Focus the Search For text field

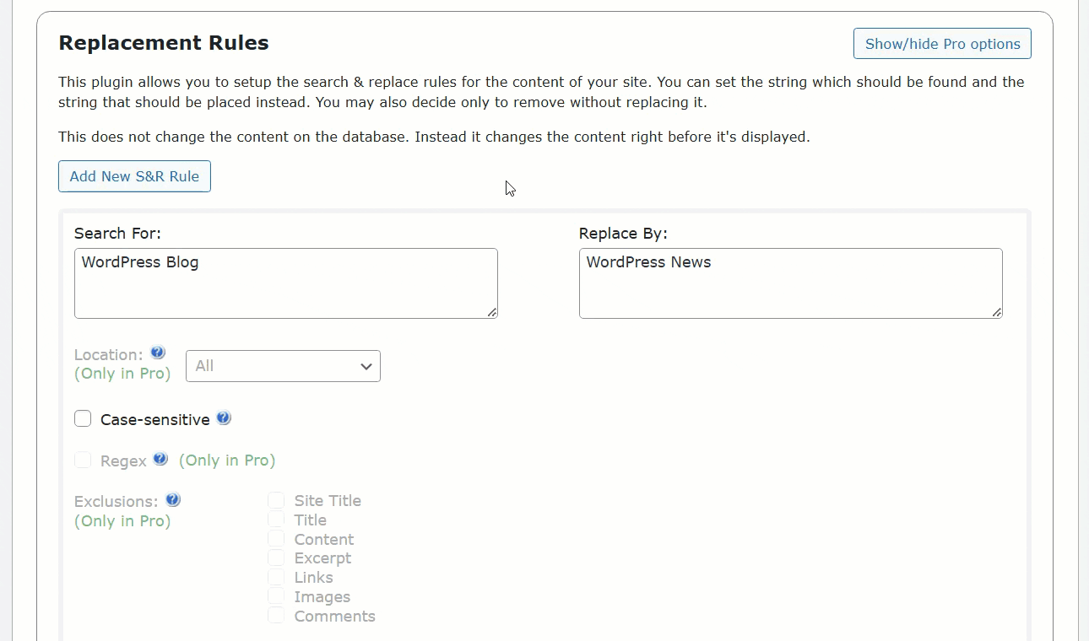pyautogui.click(x=286, y=283)
